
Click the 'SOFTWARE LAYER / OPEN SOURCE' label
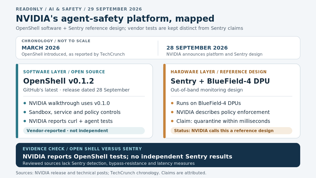[x=64, y=72]
